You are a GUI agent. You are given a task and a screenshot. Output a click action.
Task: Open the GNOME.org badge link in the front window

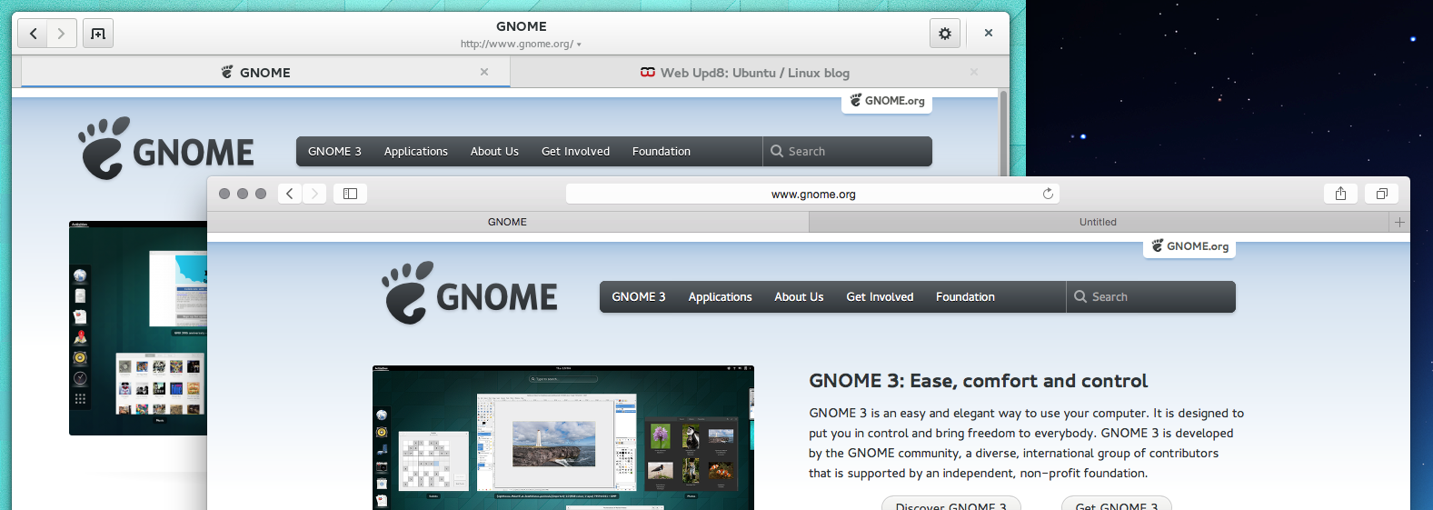click(1189, 246)
